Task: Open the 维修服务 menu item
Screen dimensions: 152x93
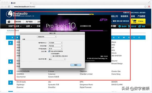Action: [124, 16]
